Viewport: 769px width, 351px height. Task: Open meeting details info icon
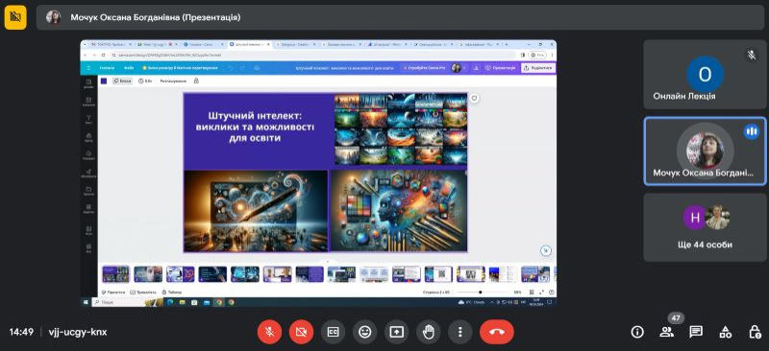click(x=637, y=332)
